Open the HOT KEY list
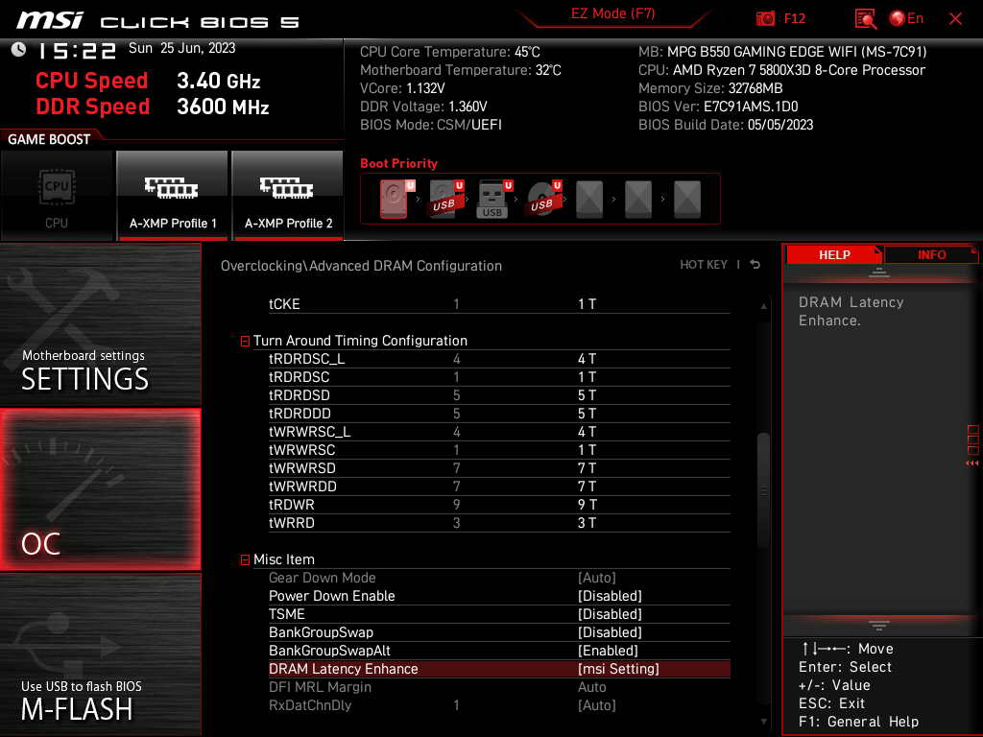Image resolution: width=983 pixels, height=737 pixels. (x=704, y=265)
